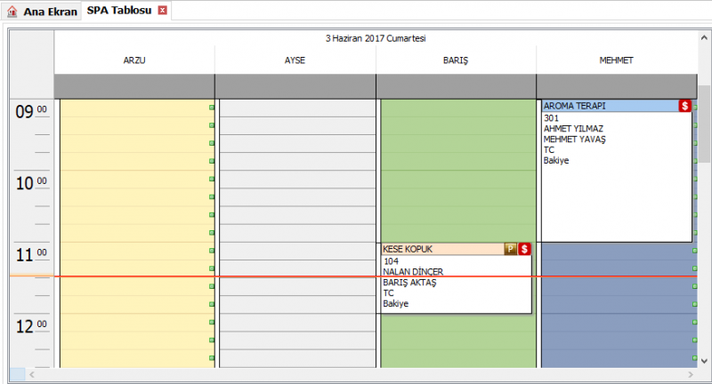The width and height of the screenshot is (712, 384).
Task: Select the AROMA TERAPI appointment title
Action: click(x=574, y=106)
